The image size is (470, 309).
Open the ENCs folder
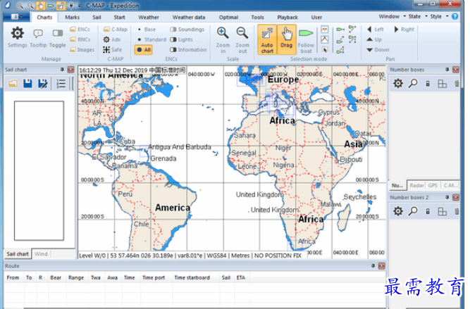pyautogui.click(x=80, y=30)
